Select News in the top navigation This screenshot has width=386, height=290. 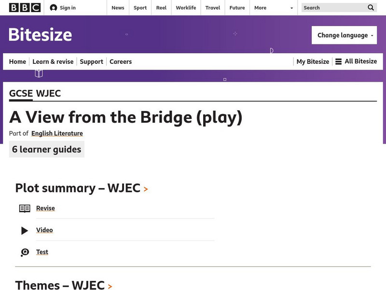[118, 8]
